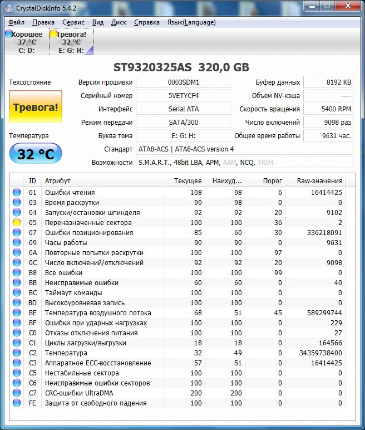Click status icon for attribute 01 Ошибки чтения

click(17, 192)
